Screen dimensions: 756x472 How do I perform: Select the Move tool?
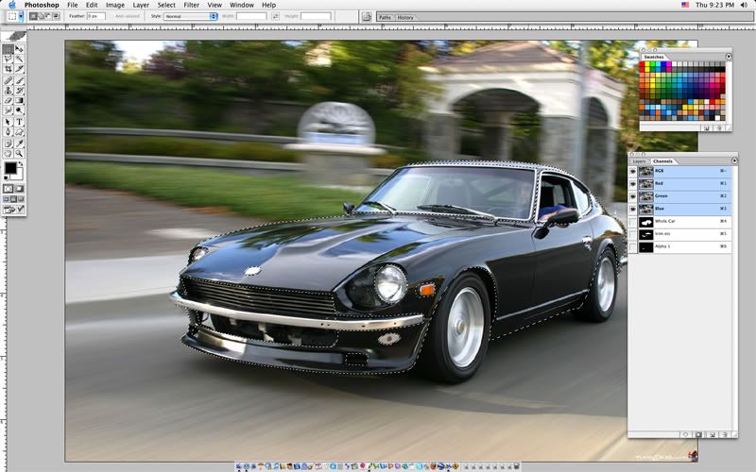pyautogui.click(x=20, y=48)
